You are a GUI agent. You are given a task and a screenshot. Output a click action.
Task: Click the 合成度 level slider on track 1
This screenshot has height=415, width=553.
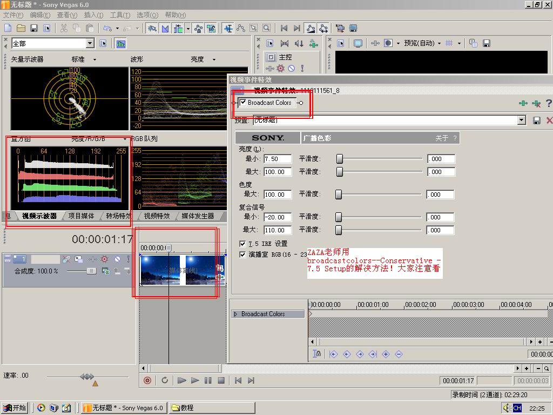pyautogui.click(x=91, y=271)
